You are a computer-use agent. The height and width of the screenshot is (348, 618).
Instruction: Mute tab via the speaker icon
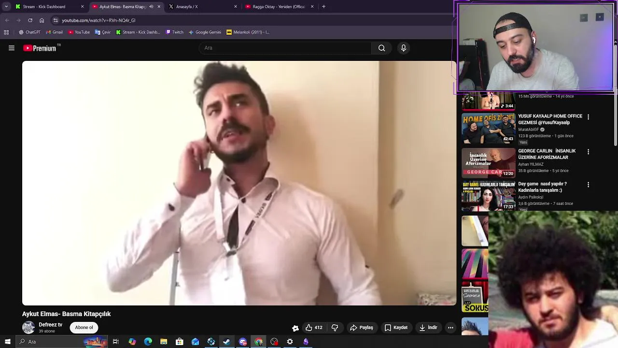click(x=151, y=7)
